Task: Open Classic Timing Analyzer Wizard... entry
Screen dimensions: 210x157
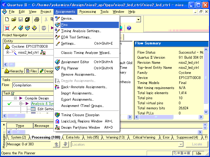Action: pos(87,53)
